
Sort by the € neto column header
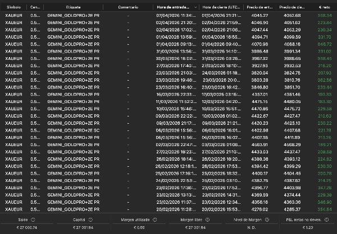325,7
